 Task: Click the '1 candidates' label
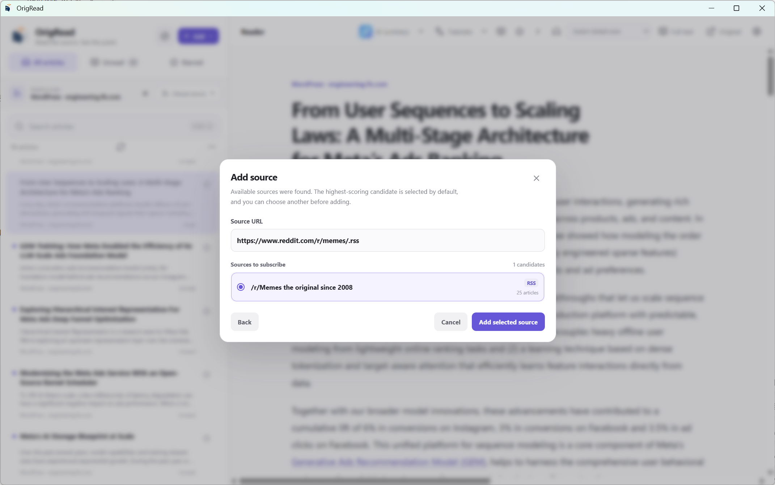529,264
